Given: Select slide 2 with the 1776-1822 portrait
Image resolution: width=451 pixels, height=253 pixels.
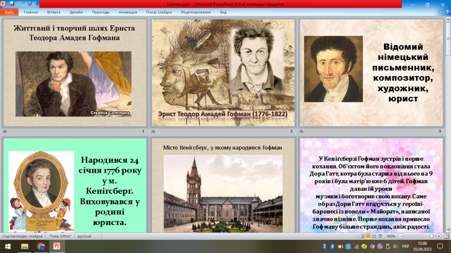Looking at the screenshot, I should coord(223,72).
